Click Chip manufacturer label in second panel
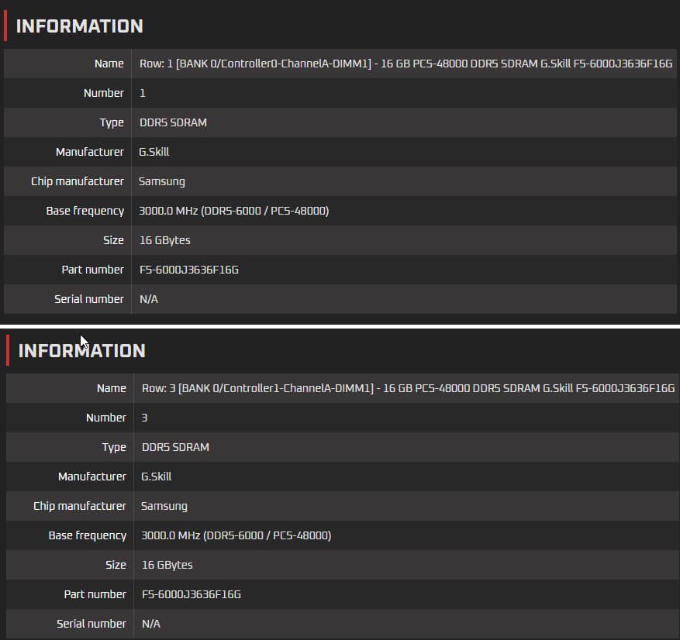The height and width of the screenshot is (640, 680). (x=80, y=506)
